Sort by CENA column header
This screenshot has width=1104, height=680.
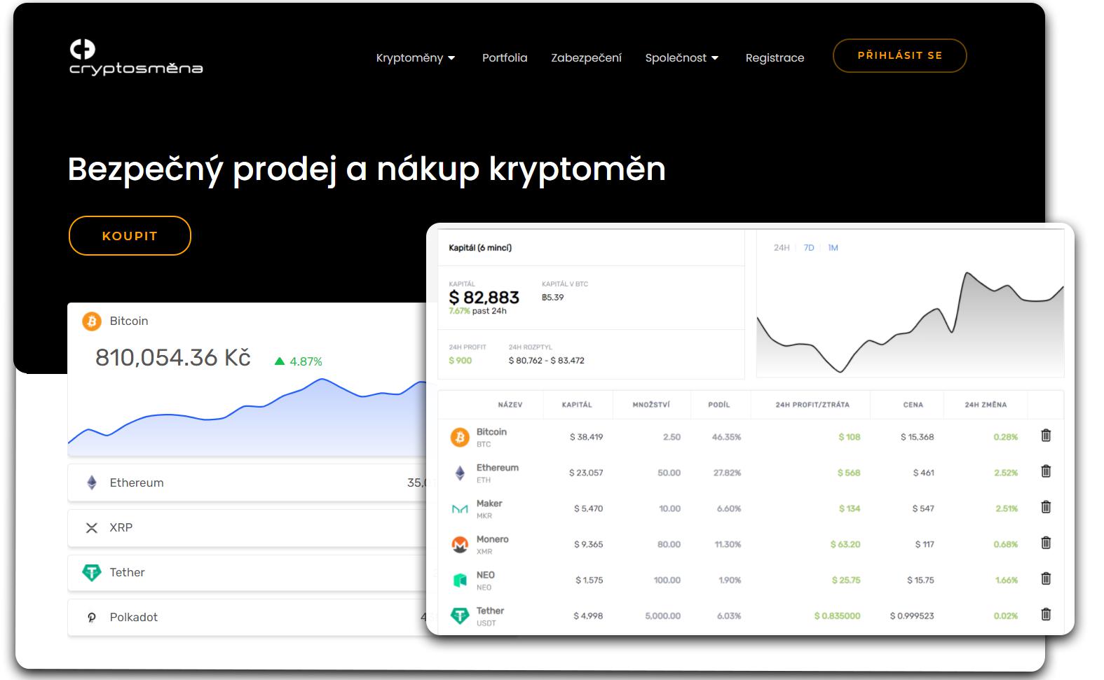913,405
